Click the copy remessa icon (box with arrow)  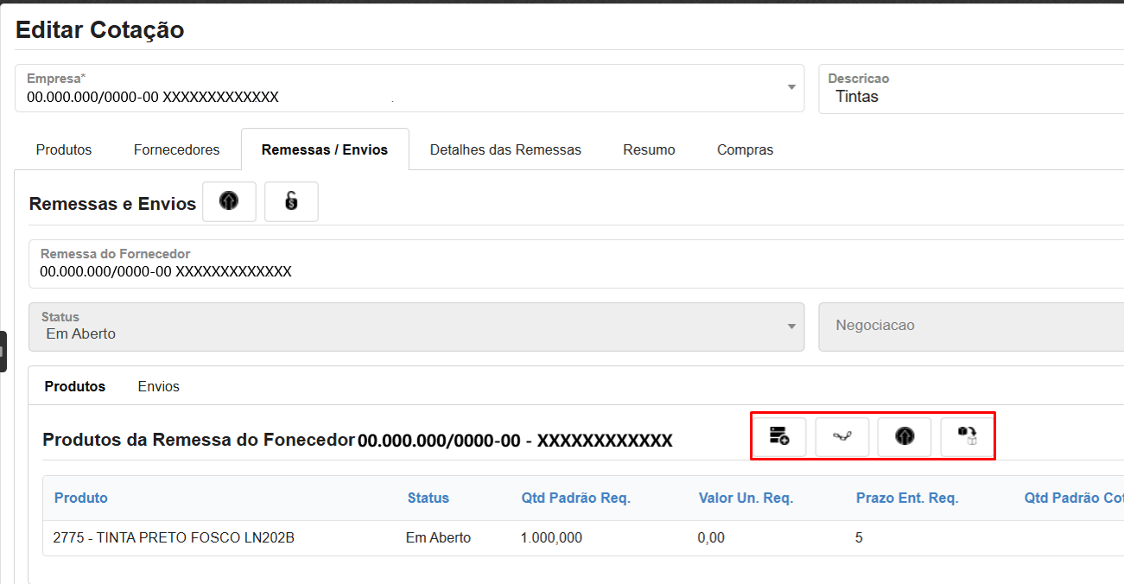(967, 436)
